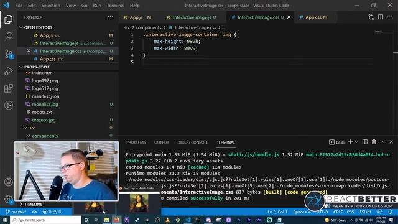Click CRLF end of line setting

click(x=338, y=212)
